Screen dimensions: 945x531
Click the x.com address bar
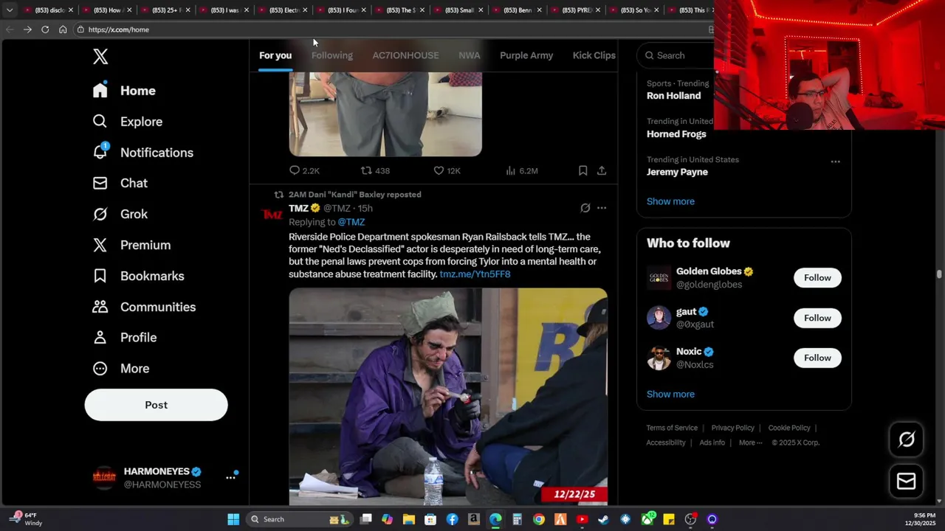(x=391, y=29)
